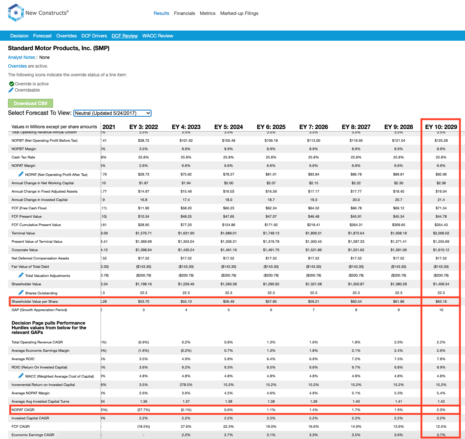This screenshot has height=439, width=465.
Task: Click the Fair Value of Total Debt label
Action: [x=30, y=267]
